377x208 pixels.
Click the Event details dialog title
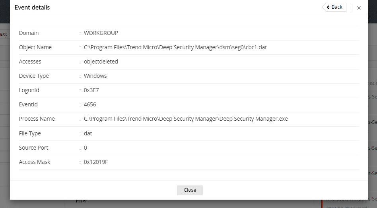32,8
